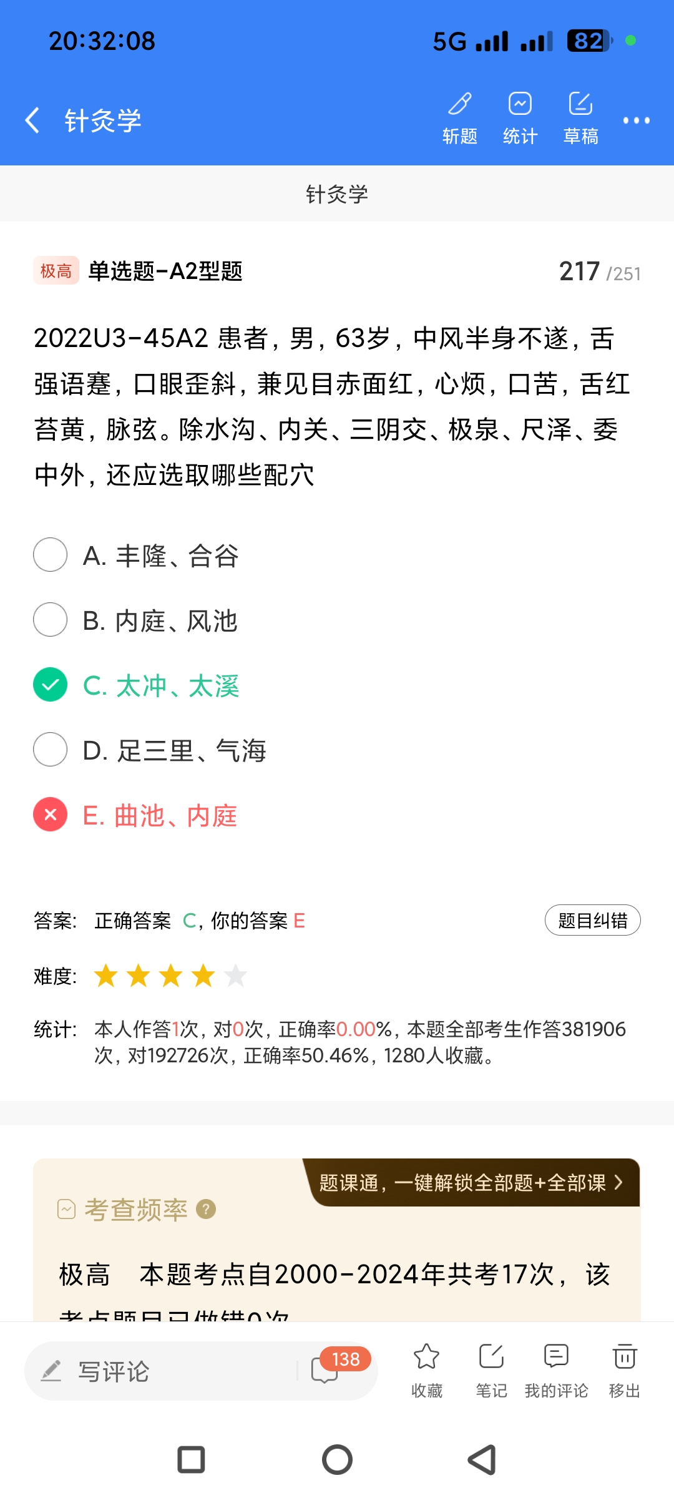Tap the 收藏 star icon
674x1498 pixels.
coord(427,1369)
